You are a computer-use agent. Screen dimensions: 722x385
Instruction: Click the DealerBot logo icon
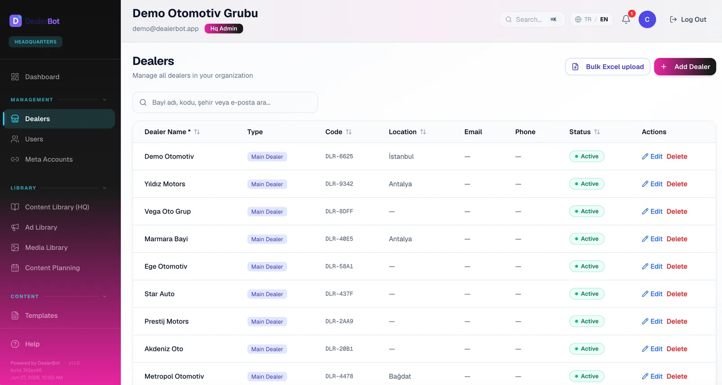coord(15,21)
